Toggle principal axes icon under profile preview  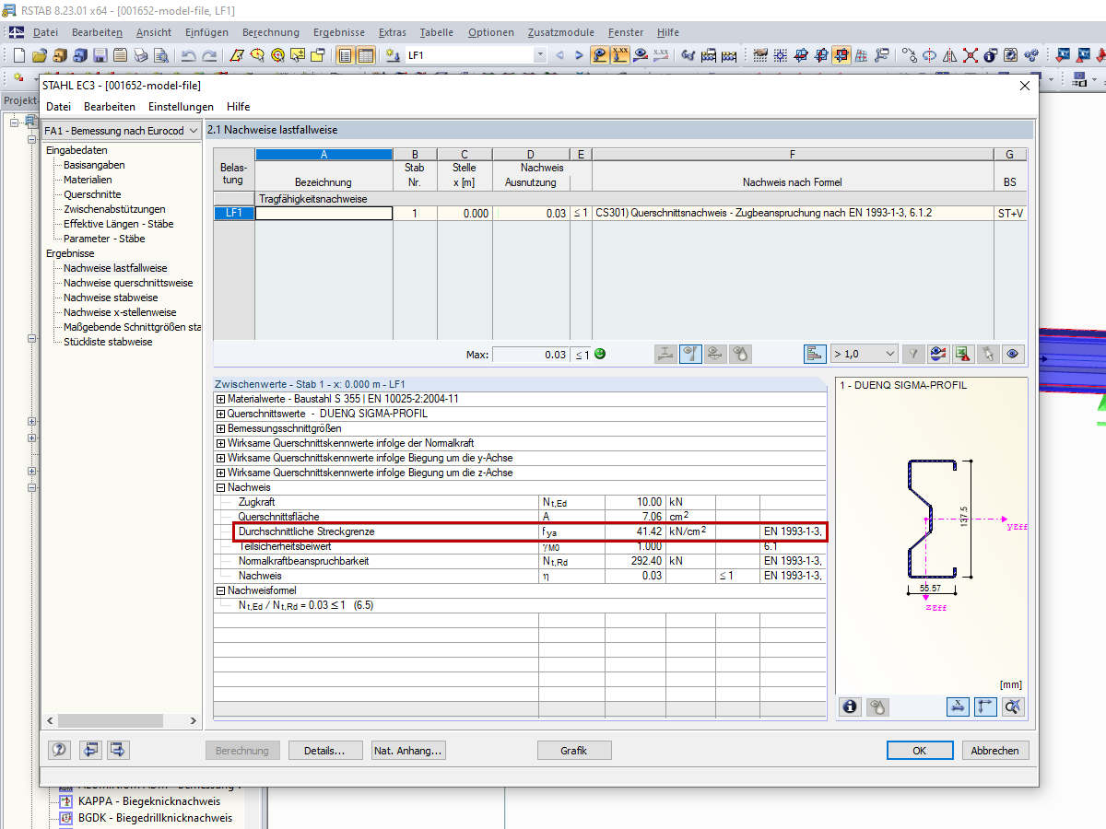coord(985,706)
